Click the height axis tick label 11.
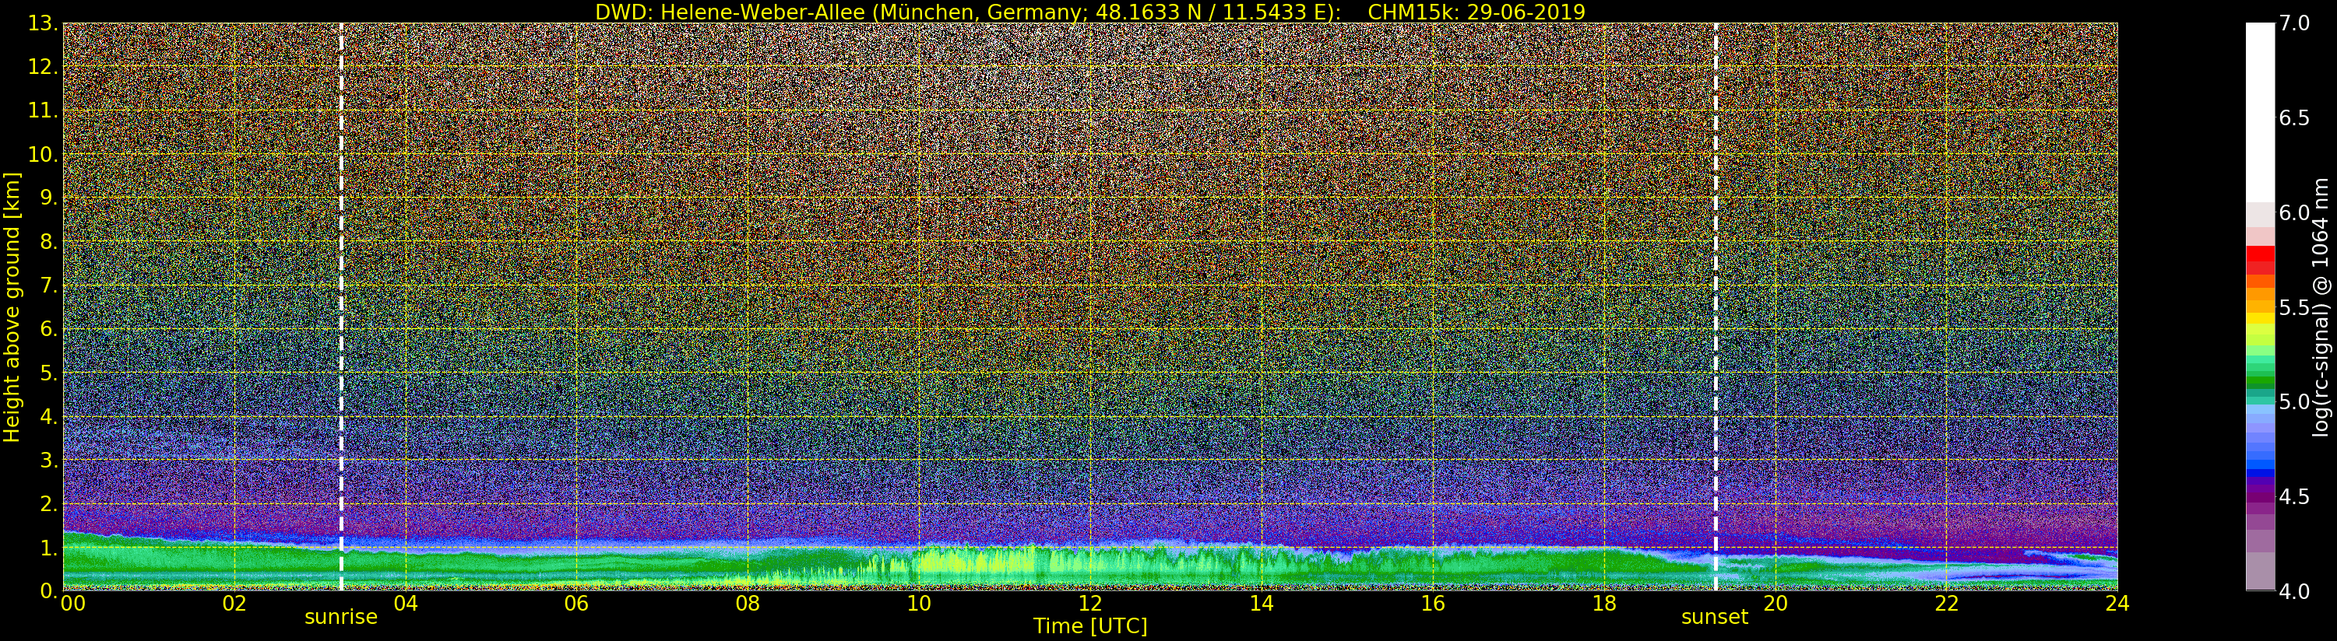This screenshot has height=641, width=2337. click(x=43, y=110)
